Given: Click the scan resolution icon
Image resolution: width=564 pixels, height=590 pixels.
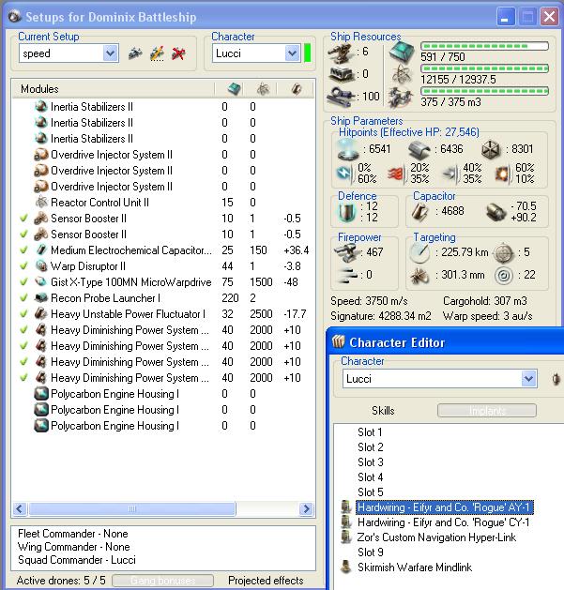Looking at the screenshot, I should click(x=419, y=276).
